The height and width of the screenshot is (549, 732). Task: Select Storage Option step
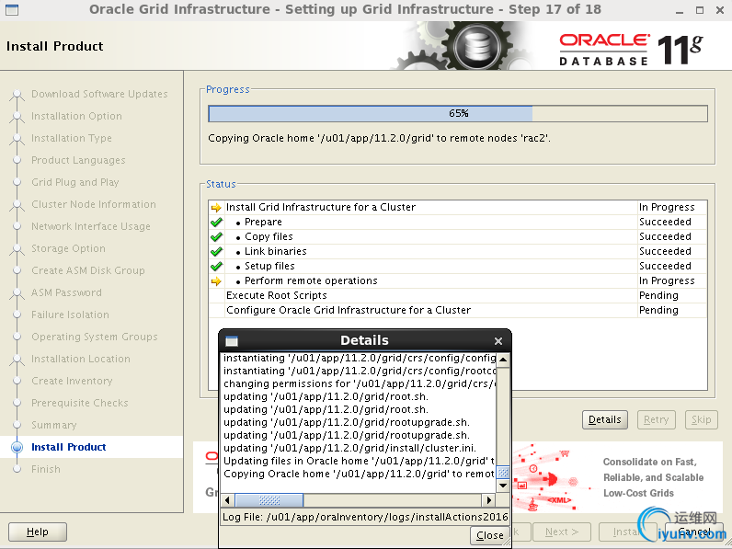tap(68, 248)
